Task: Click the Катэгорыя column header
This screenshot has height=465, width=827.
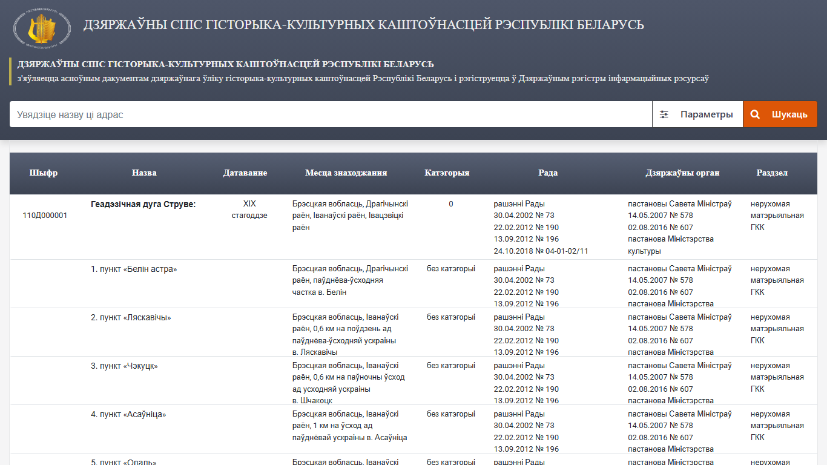Action: click(x=447, y=173)
